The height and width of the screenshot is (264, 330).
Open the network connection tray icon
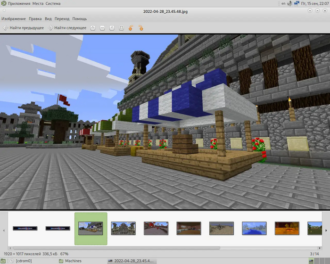tap(297, 3)
